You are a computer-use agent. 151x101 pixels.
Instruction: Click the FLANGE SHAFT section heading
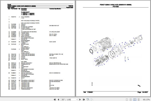(25, 12)
